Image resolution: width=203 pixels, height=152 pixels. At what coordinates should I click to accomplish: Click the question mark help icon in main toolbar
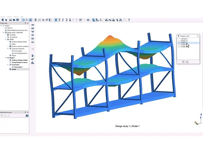[x=129, y=20]
